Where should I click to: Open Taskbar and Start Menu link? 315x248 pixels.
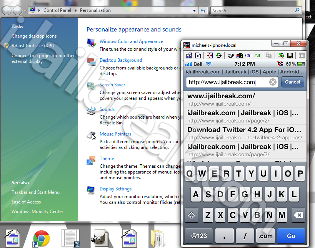35,192
